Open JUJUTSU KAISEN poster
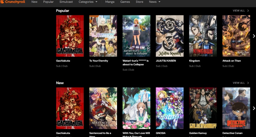 170,36
